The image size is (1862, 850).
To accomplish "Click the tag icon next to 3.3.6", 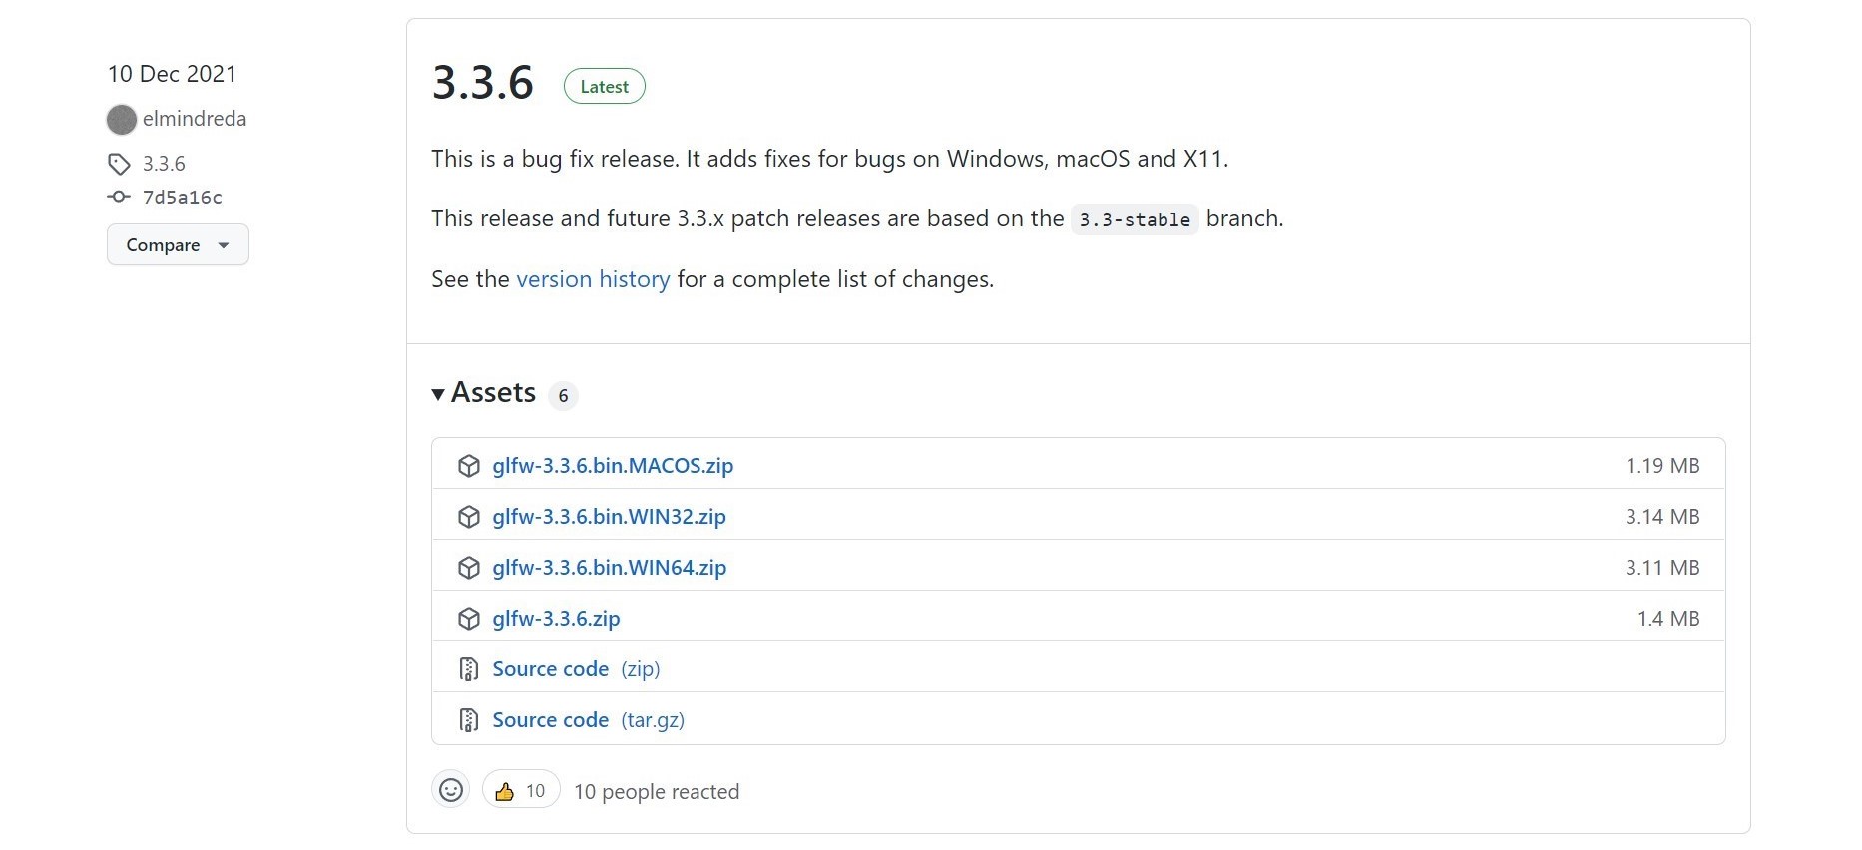I will [119, 164].
